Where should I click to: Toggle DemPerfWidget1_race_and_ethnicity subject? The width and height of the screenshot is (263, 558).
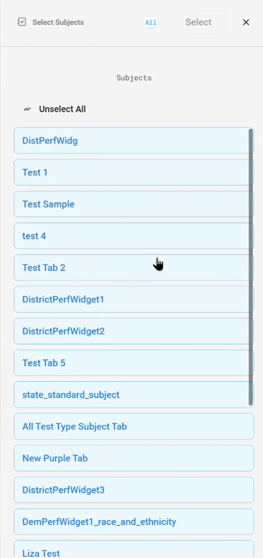(x=134, y=522)
